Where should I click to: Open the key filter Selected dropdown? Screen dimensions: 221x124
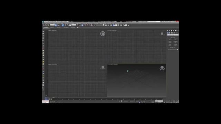159,101
